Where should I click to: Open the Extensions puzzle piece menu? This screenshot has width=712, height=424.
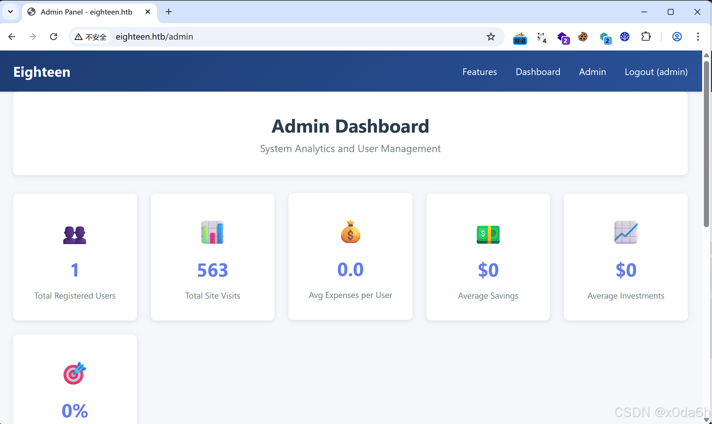click(646, 37)
